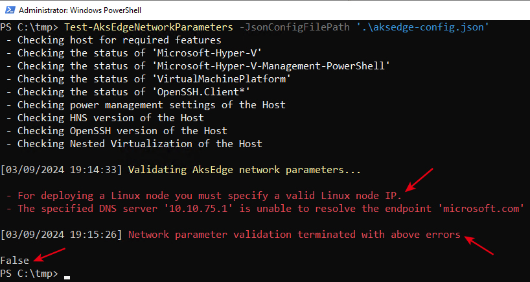Click the 'Validating AksEdge network parameters' message
The width and height of the screenshot is (530, 282).
[244, 170]
